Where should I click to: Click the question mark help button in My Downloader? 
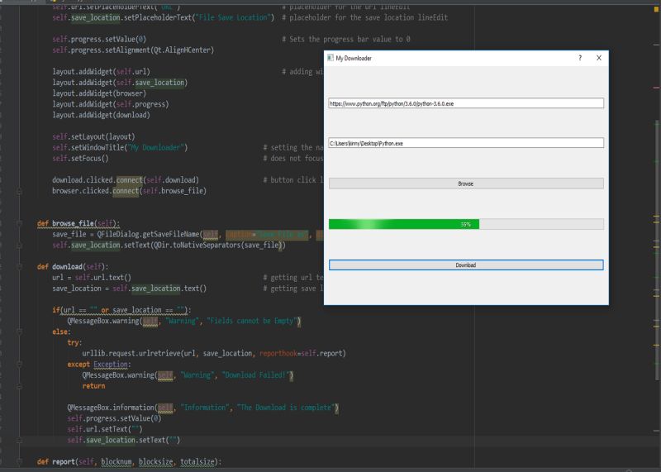point(580,58)
